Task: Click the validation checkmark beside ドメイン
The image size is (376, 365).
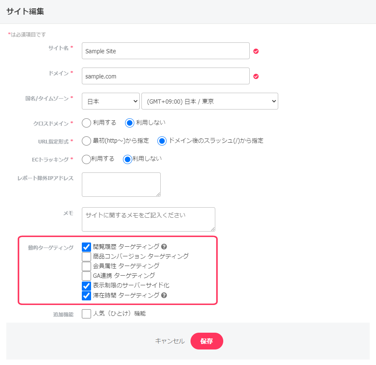Action: (x=256, y=76)
